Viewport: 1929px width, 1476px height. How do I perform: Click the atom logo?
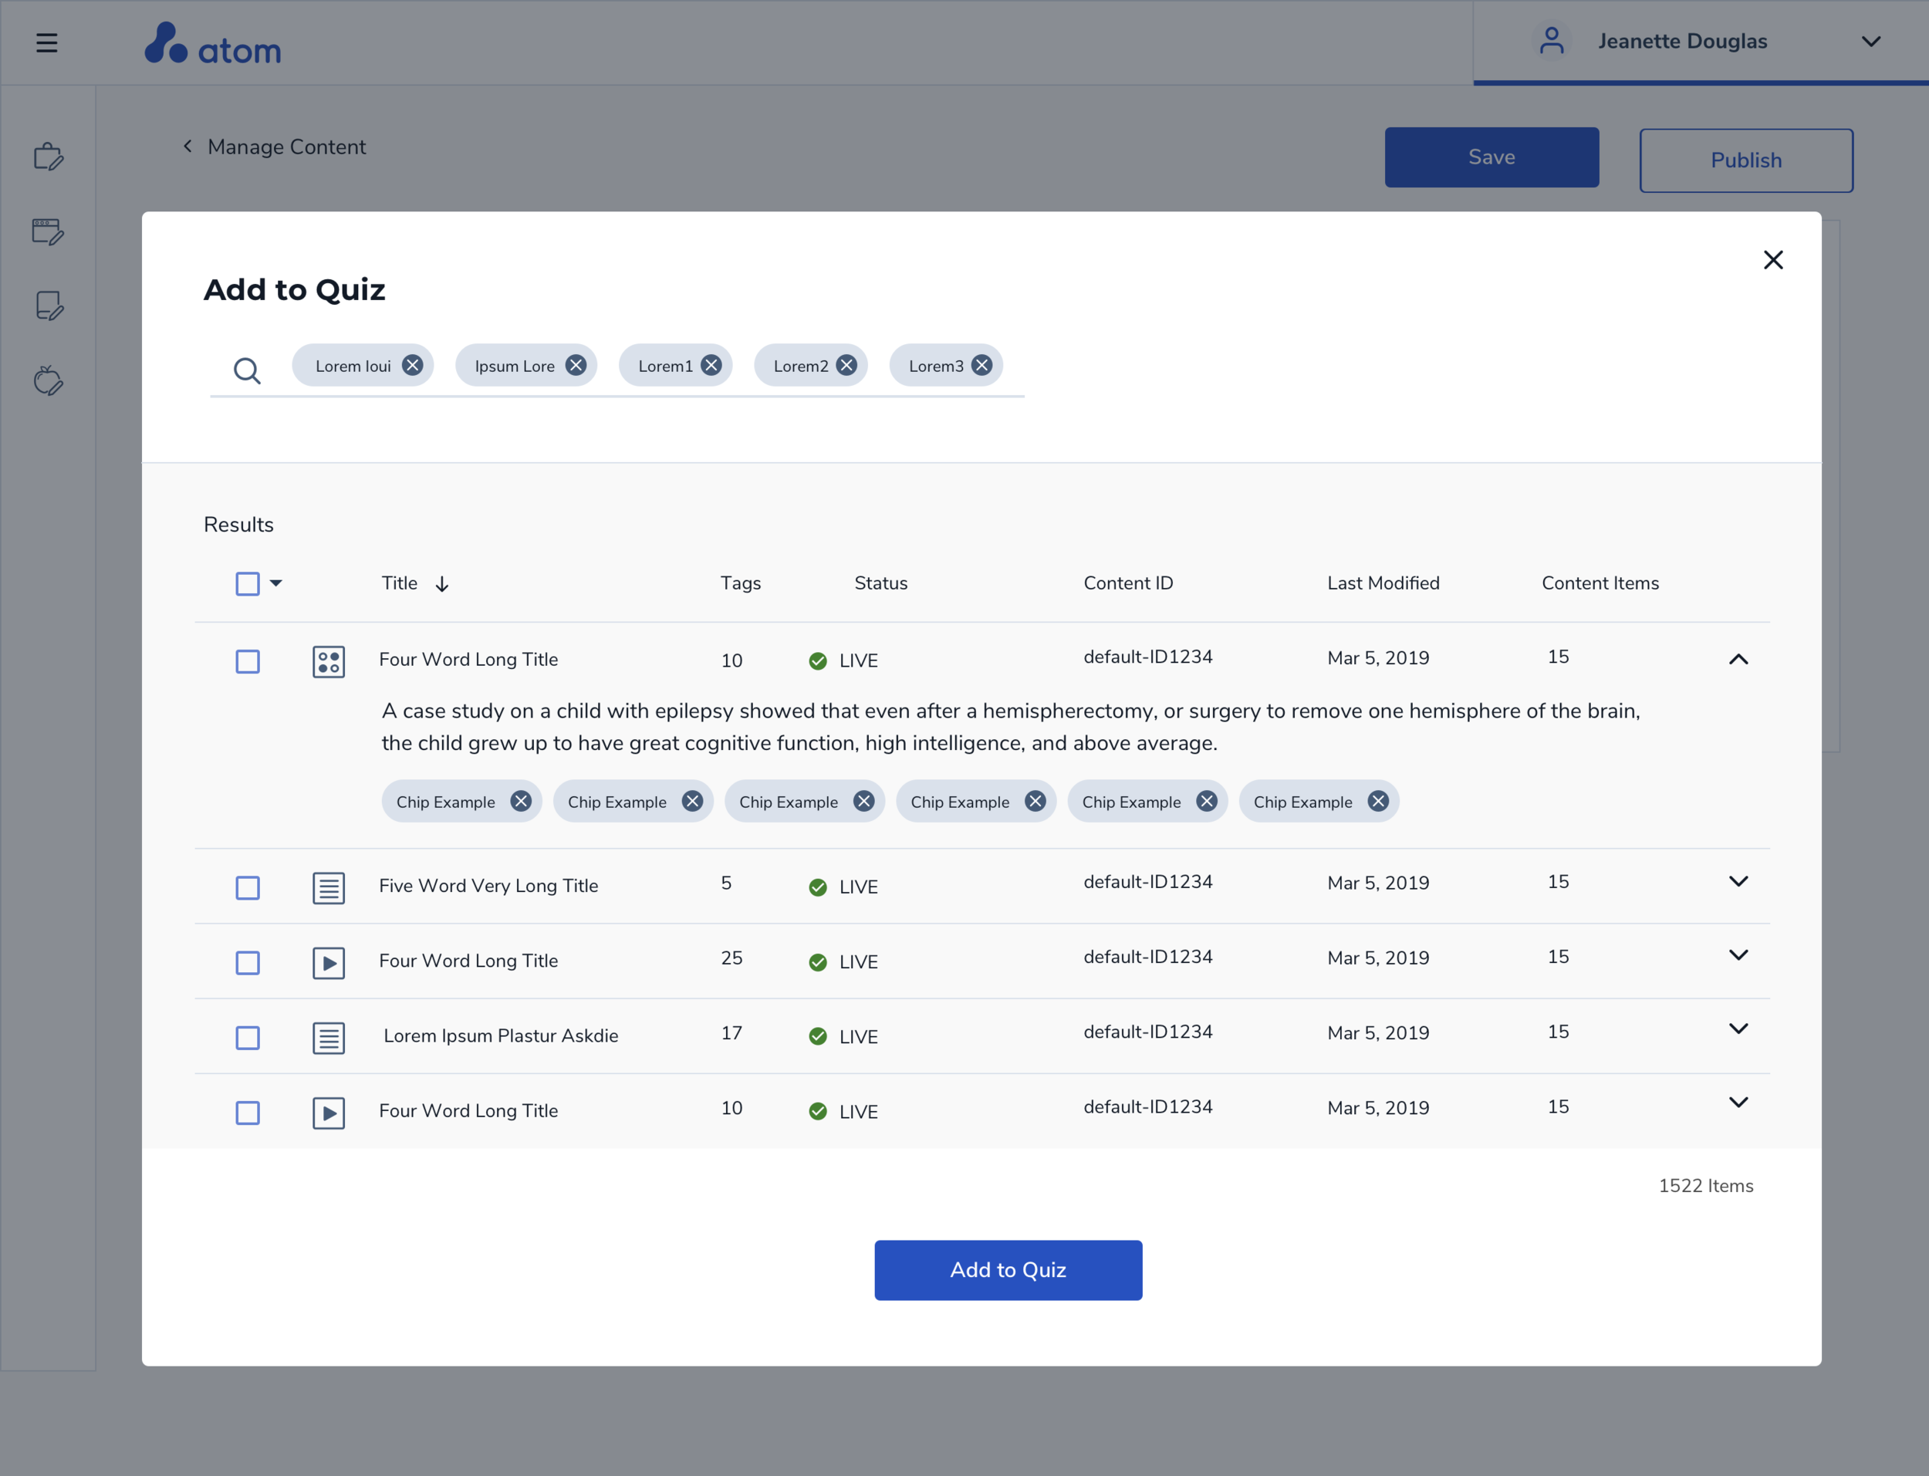point(213,44)
